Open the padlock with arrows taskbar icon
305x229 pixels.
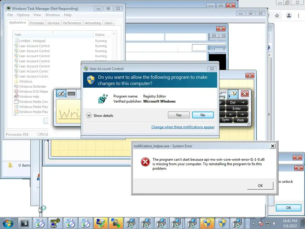pyautogui.click(x=116, y=223)
